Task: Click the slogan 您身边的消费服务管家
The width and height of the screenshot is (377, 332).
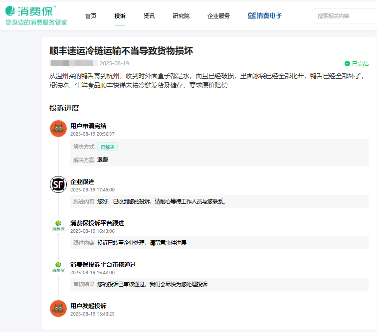Action: [36, 22]
